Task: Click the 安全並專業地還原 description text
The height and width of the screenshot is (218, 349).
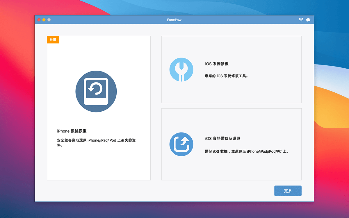Action: coord(96,143)
